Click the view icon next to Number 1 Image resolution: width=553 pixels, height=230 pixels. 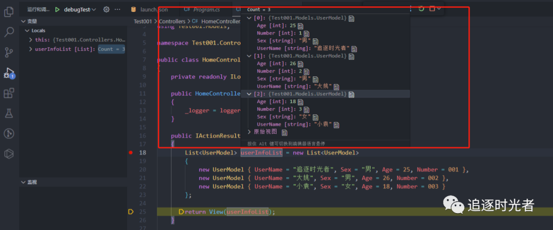pyautogui.click(x=306, y=34)
